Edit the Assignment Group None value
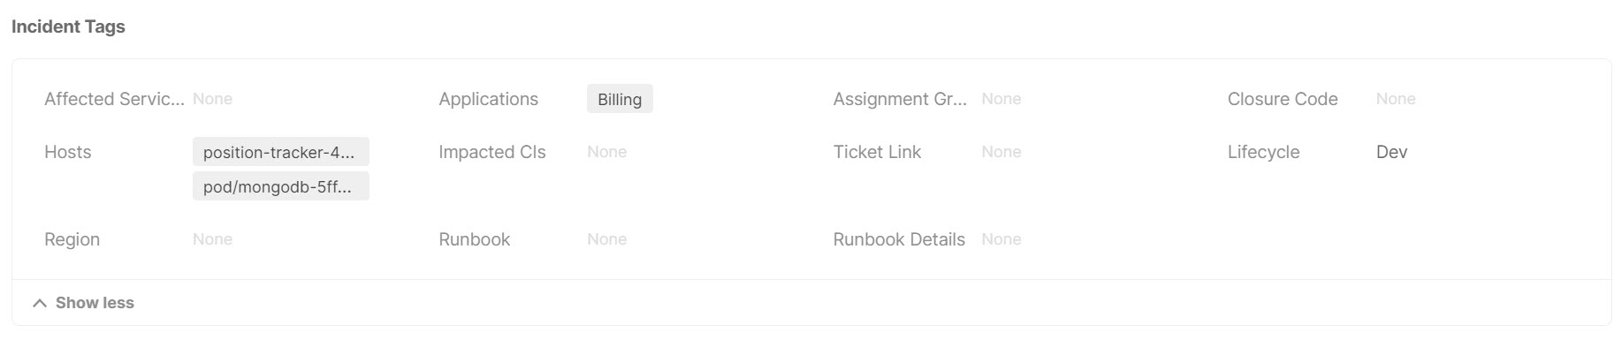This screenshot has height=340, width=1622. (x=1001, y=99)
